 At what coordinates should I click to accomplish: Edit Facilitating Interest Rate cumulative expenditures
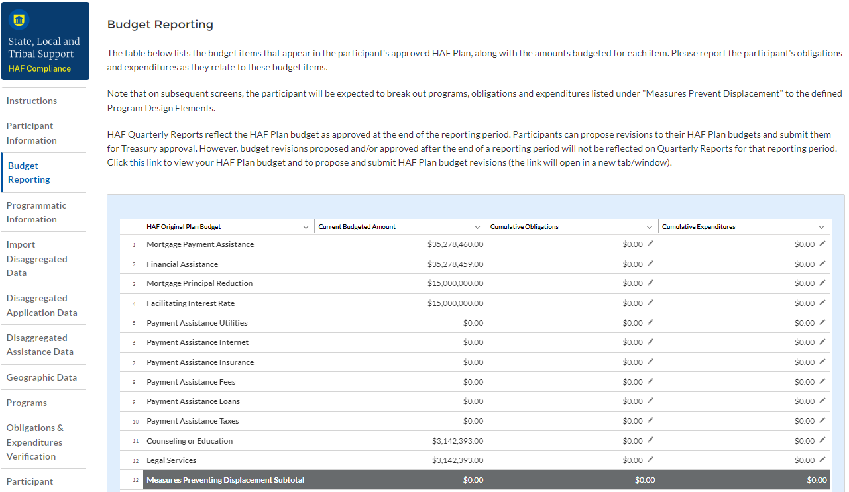click(x=822, y=303)
